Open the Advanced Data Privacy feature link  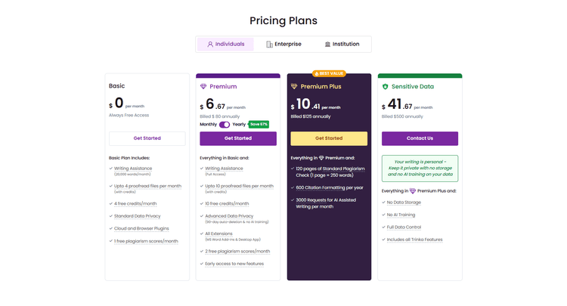[229, 216]
